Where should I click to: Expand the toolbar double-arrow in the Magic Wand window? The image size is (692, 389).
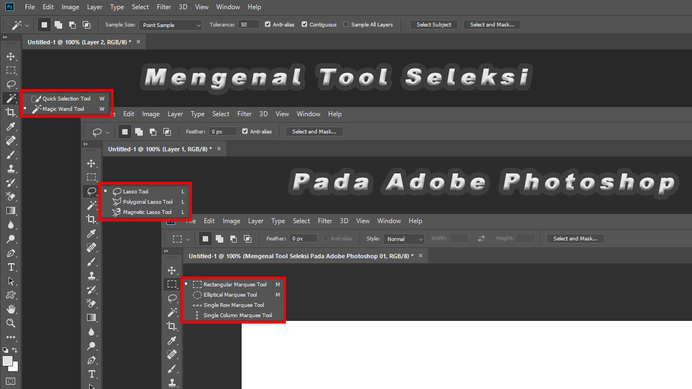point(5,37)
